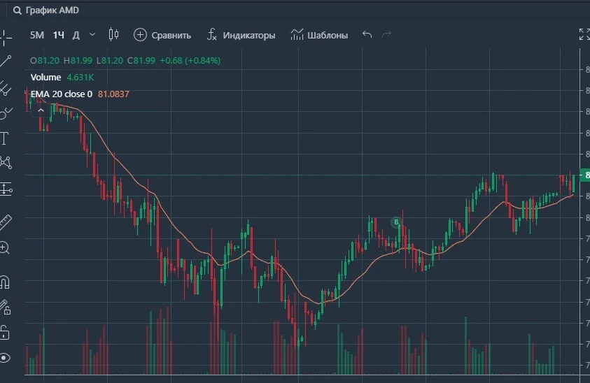The image size is (590, 383).
Task: Click the open price O81.20 value
Action: coord(45,61)
